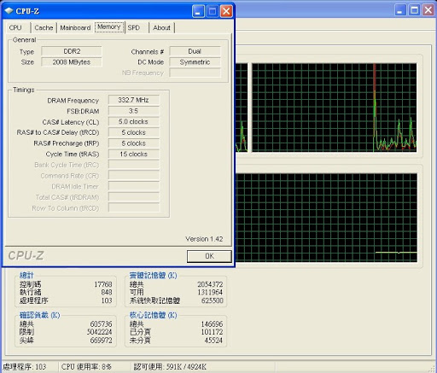Click the OK button in CPU-Z
This screenshot has width=437, height=373.
(209, 256)
